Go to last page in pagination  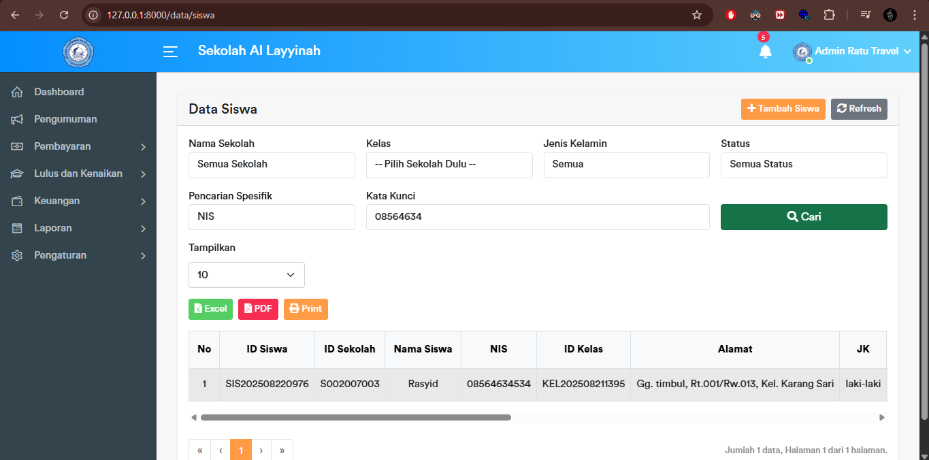click(x=282, y=450)
